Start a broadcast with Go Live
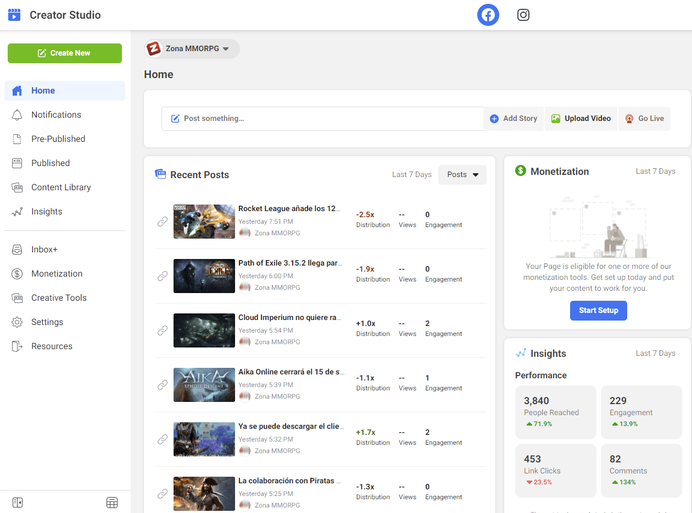The height and width of the screenshot is (513, 692). click(x=644, y=119)
